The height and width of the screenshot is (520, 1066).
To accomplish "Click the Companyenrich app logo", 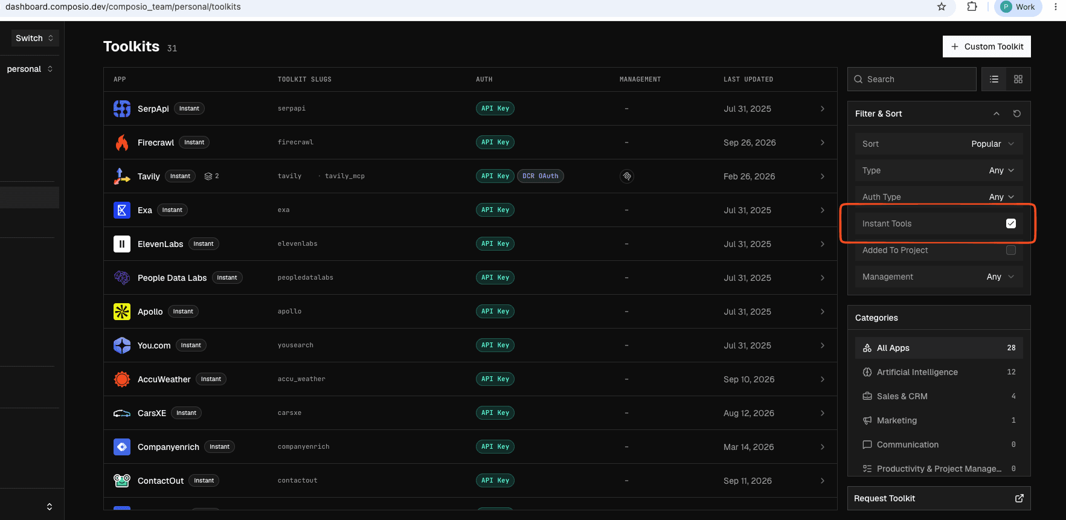I will pos(122,447).
